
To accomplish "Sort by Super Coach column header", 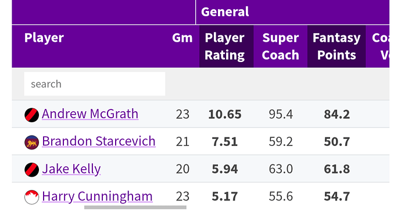I will coord(281,46).
